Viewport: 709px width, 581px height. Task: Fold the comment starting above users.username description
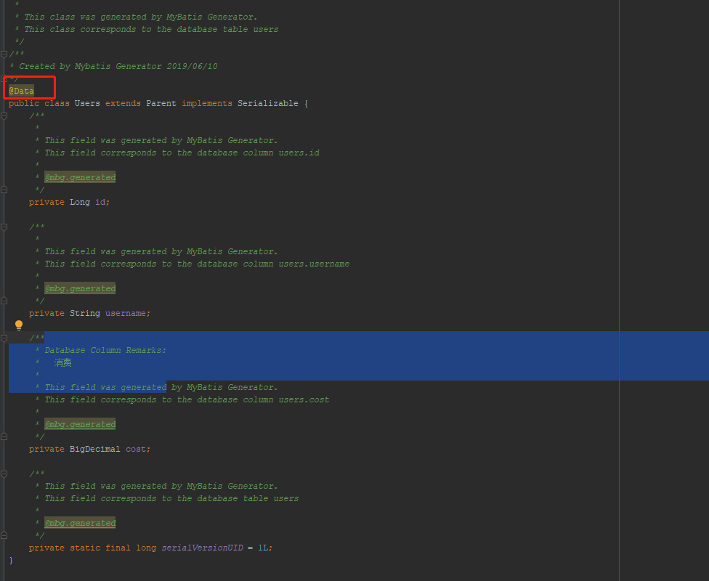click(4, 227)
